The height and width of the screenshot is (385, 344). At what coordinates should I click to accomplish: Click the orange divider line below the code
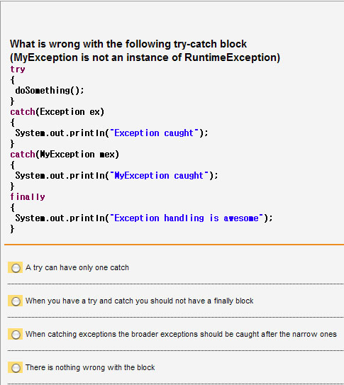tap(174, 245)
